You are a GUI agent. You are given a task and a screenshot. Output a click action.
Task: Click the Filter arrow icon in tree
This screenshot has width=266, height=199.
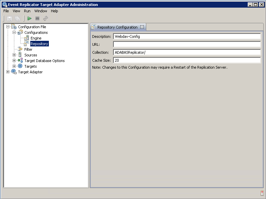pyautogui.click(x=20, y=49)
